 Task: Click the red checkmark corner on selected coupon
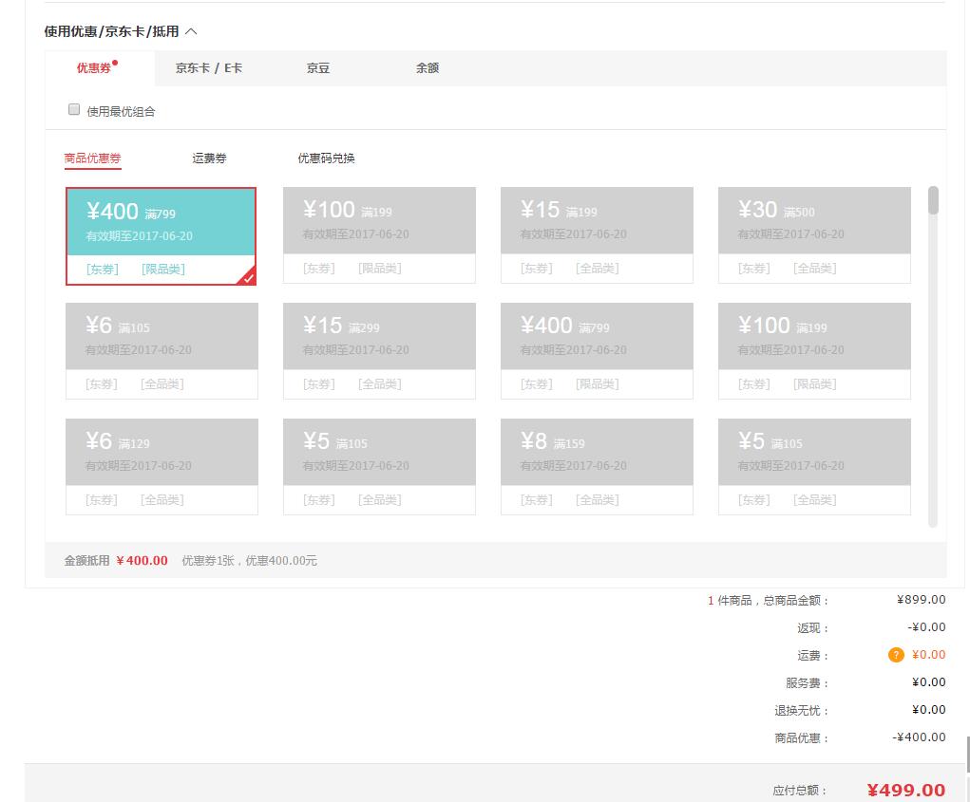tap(248, 277)
